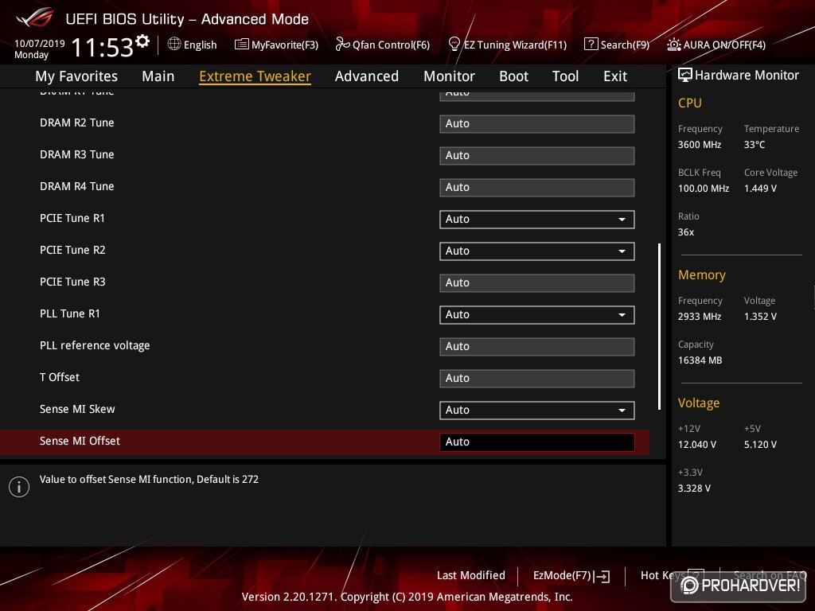Click the ROG logo icon

[35, 18]
